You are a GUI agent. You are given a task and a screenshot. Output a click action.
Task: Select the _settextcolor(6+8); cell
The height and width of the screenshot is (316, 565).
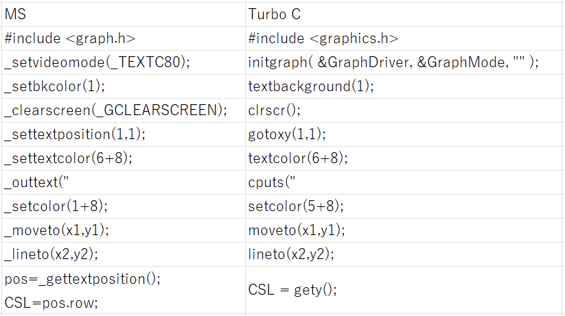coord(124,158)
